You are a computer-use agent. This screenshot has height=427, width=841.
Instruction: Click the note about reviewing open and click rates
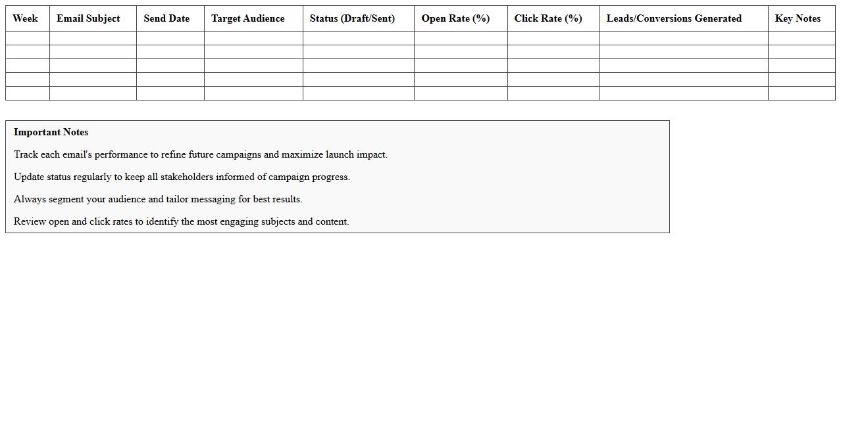click(181, 221)
